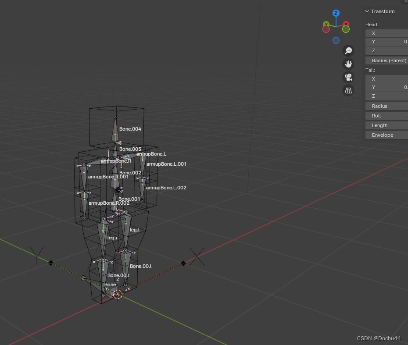Viewport: 408px width, 345px height.
Task: Click the green Y axis on navigation gizmo
Action: (x=326, y=23)
